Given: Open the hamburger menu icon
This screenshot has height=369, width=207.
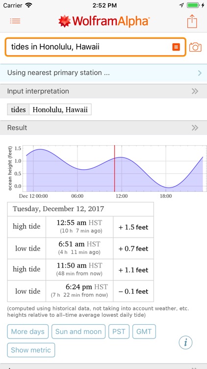Looking at the screenshot, I should click(x=15, y=21).
